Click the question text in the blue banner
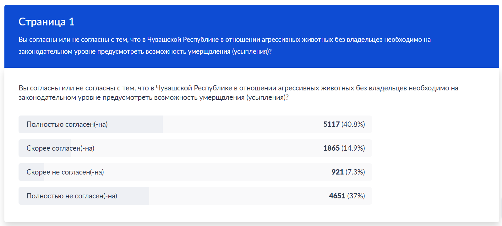Image resolution: width=502 pixels, height=226 pixels. tap(224, 46)
